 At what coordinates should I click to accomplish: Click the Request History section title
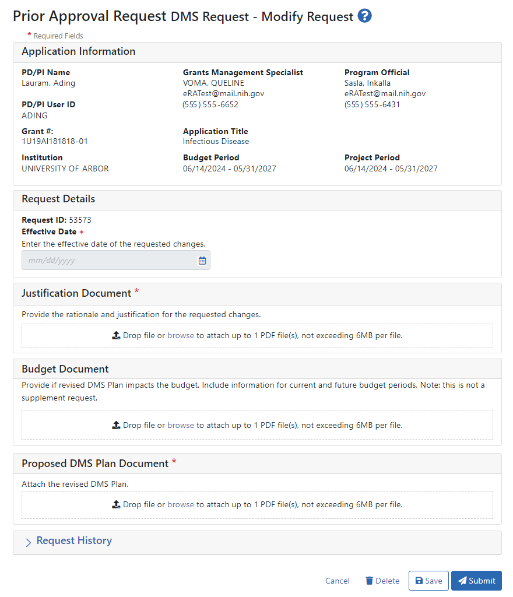tap(74, 540)
